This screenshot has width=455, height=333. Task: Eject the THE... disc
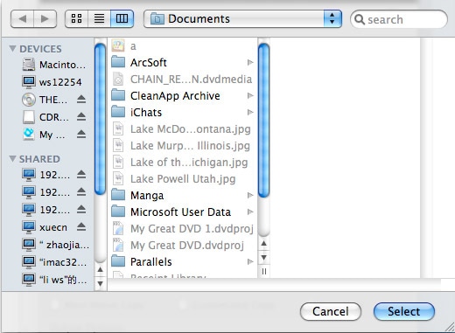click(x=81, y=100)
